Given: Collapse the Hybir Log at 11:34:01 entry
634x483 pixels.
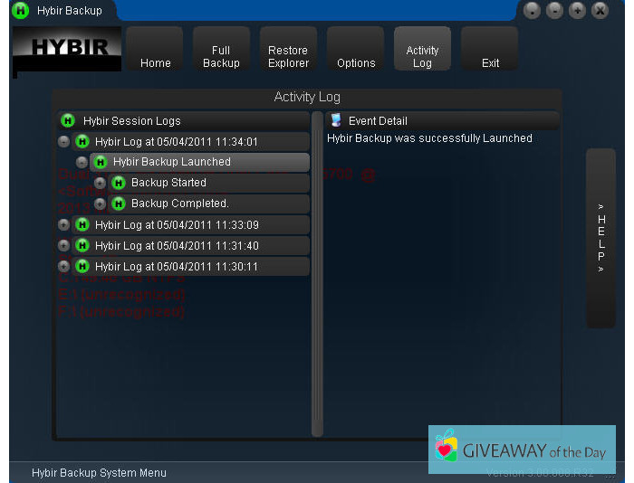Looking at the screenshot, I should click(63, 141).
